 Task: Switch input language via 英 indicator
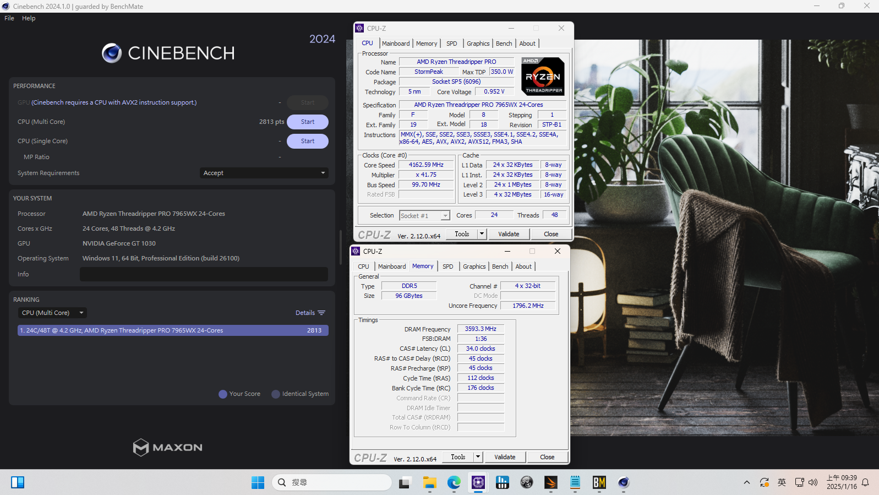[x=782, y=482]
